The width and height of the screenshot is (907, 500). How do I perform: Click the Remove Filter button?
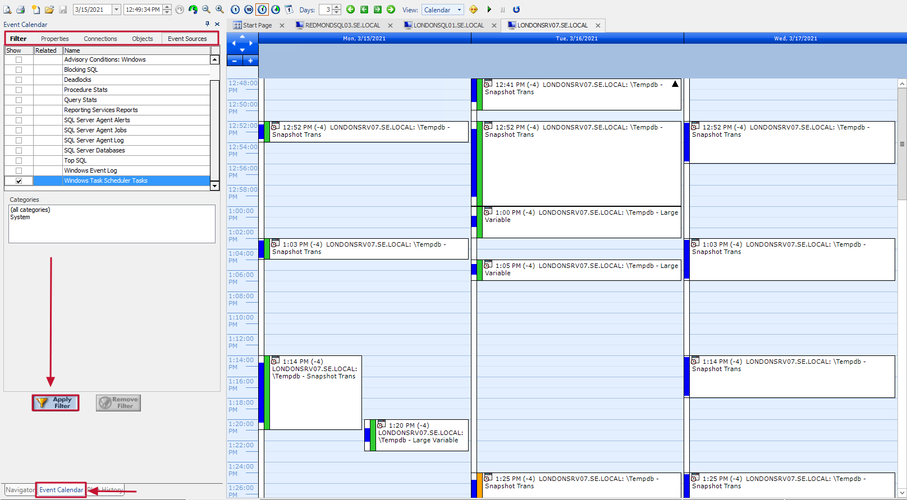click(x=118, y=402)
